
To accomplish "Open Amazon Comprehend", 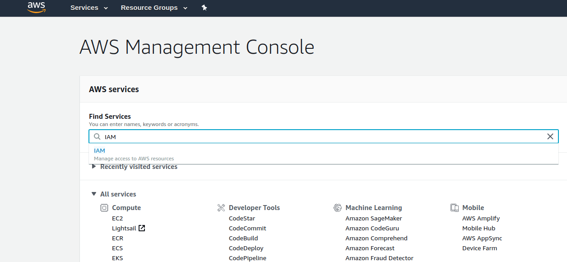I will pyautogui.click(x=376, y=238).
